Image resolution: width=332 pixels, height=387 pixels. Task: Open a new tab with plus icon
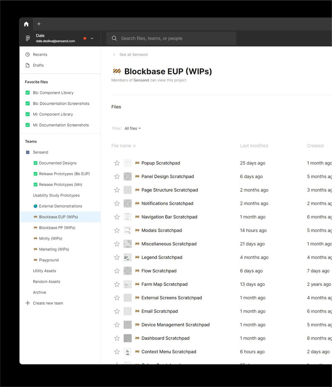point(39,24)
